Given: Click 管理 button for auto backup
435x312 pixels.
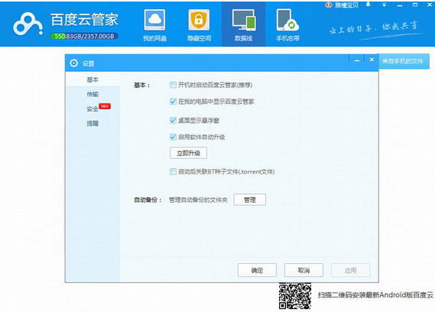Looking at the screenshot, I should (x=250, y=200).
